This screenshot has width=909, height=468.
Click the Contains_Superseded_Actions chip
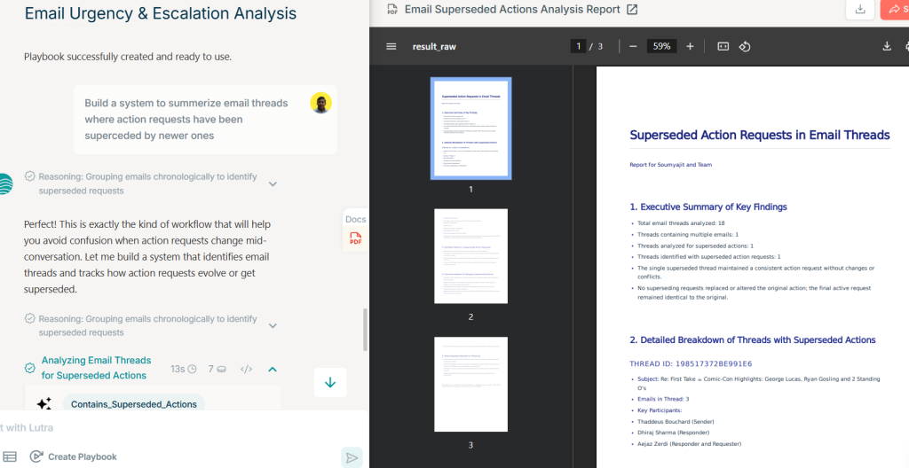coord(132,404)
